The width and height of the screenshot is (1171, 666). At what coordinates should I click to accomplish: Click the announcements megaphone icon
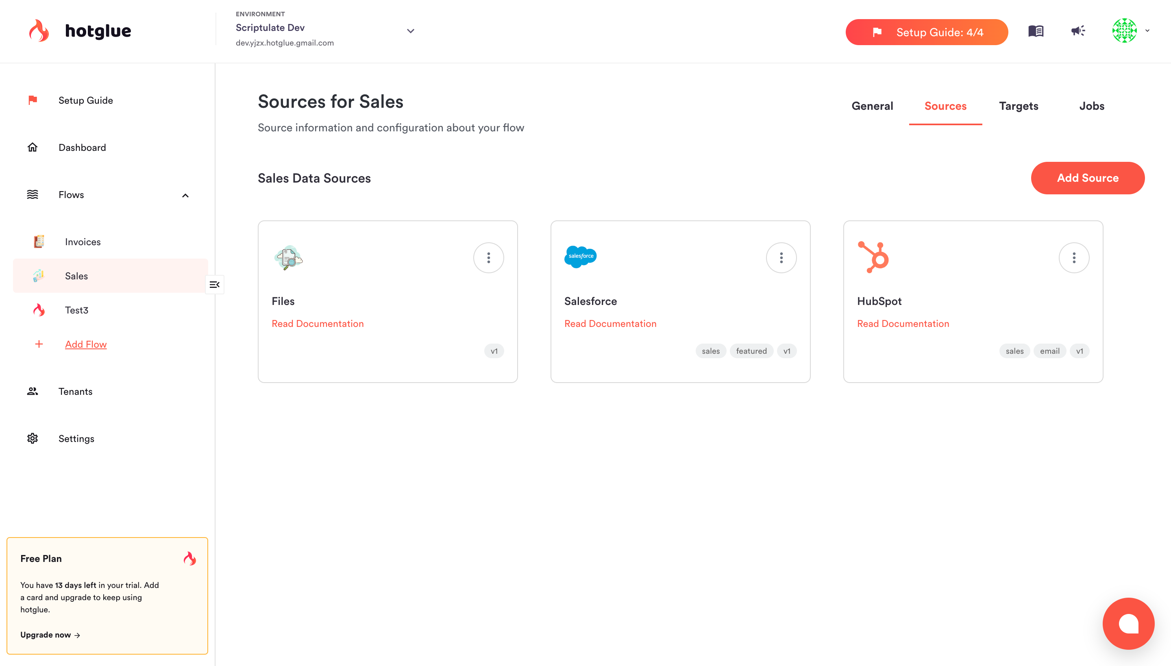click(1077, 31)
